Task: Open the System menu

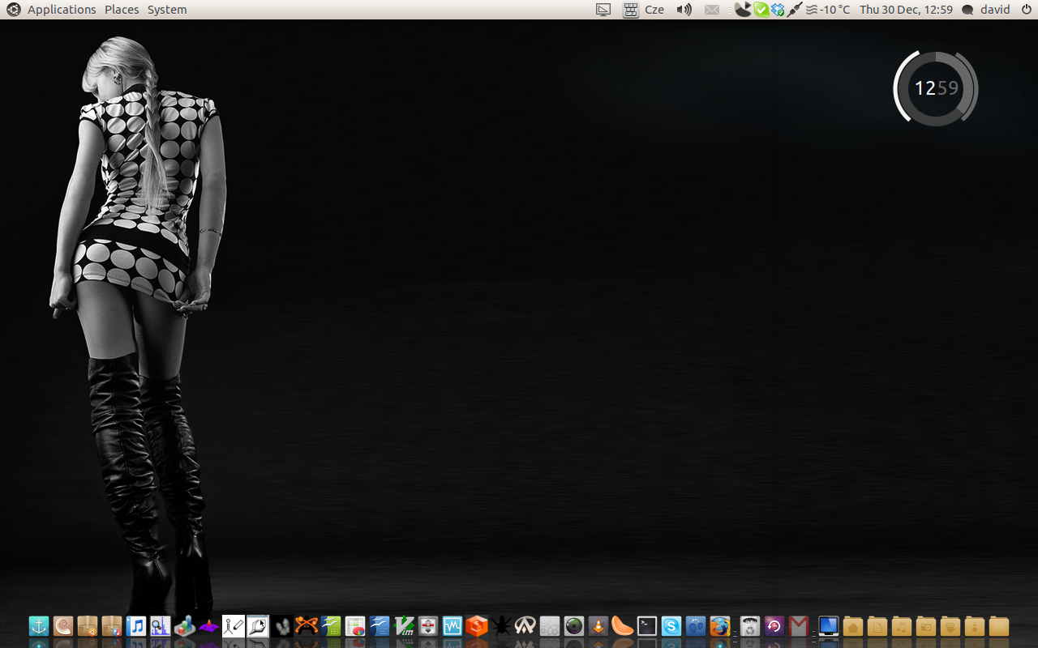Action: [167, 10]
